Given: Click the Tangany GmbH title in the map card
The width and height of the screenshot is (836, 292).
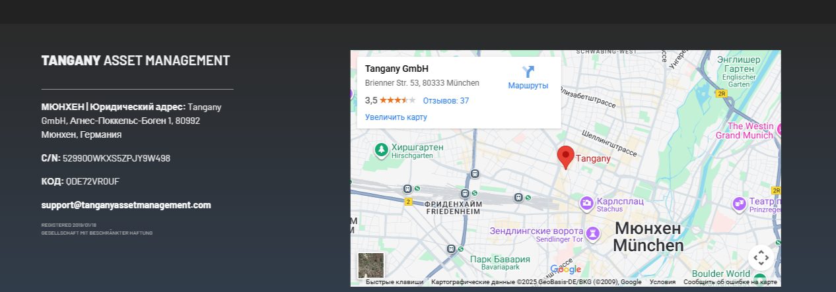Looking at the screenshot, I should (x=397, y=69).
